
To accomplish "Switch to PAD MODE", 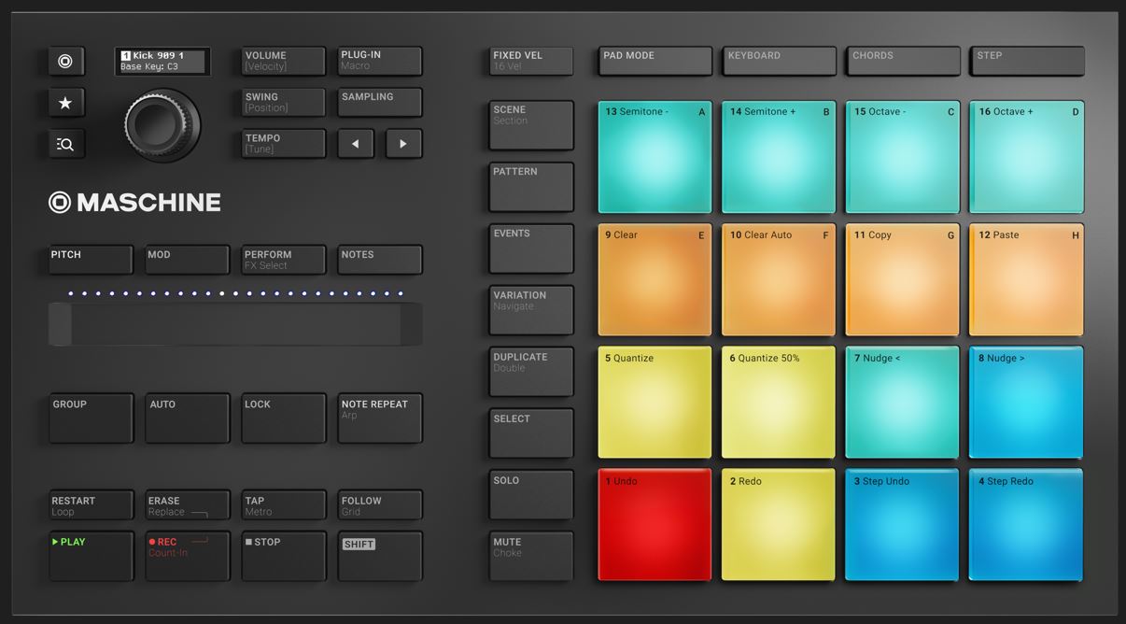I will [655, 62].
